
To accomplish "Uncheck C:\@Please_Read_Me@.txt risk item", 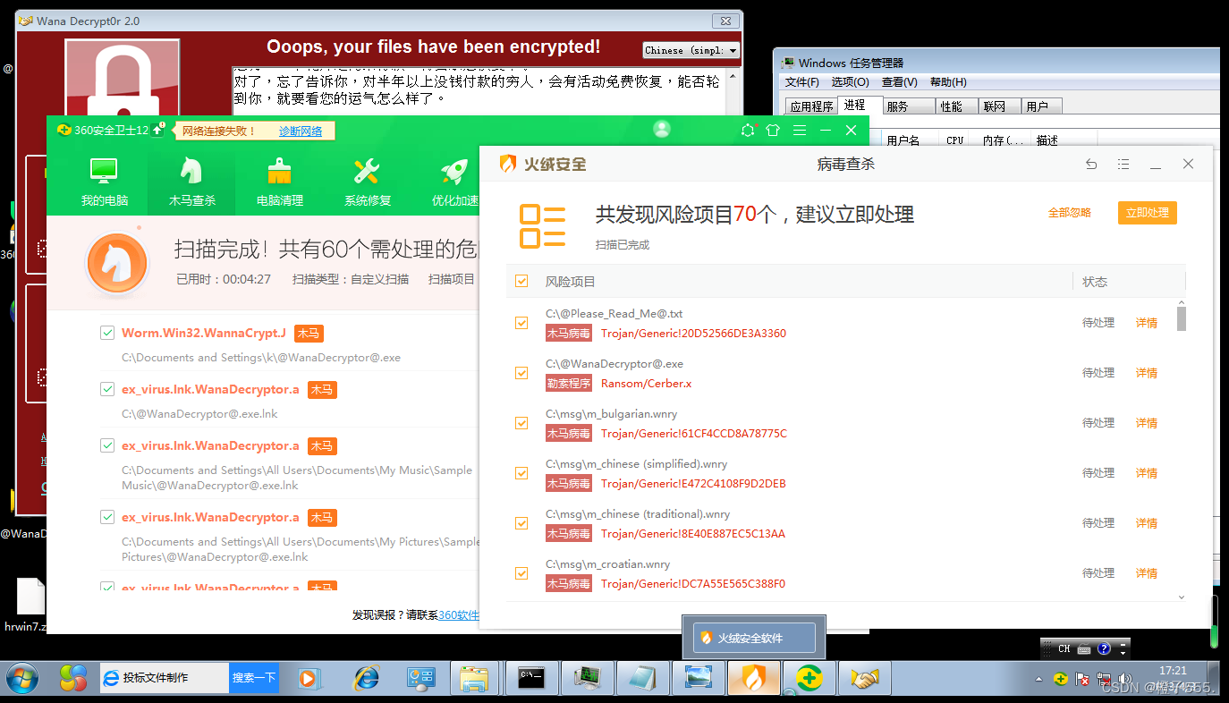I will click(x=521, y=323).
